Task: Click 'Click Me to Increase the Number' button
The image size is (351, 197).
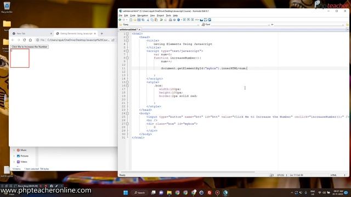Action: pos(29,47)
